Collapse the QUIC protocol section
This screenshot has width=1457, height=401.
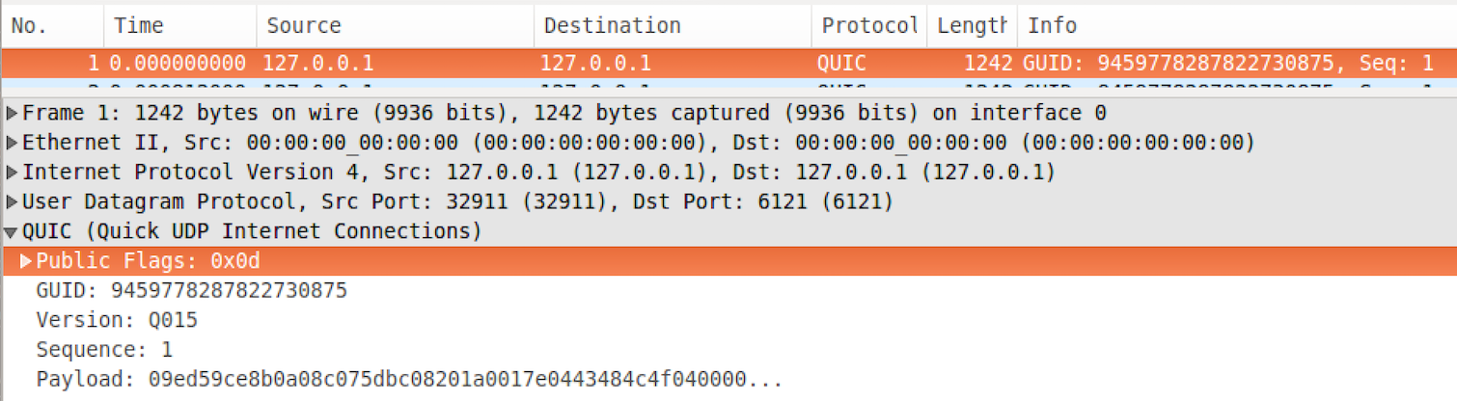click(12, 232)
